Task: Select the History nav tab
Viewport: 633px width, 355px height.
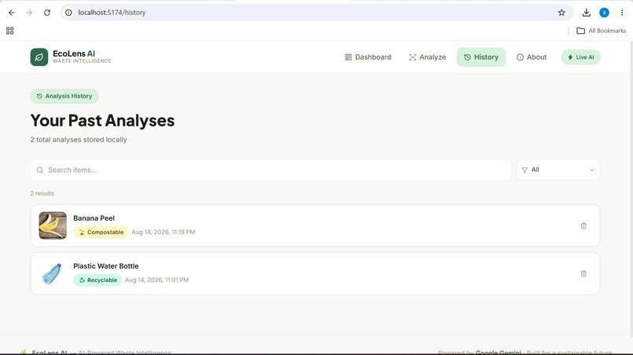Action: (x=481, y=57)
